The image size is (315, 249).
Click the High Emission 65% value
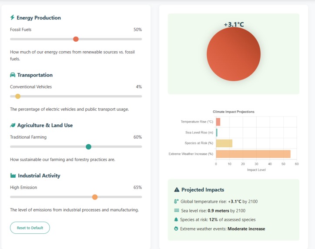click(x=137, y=187)
